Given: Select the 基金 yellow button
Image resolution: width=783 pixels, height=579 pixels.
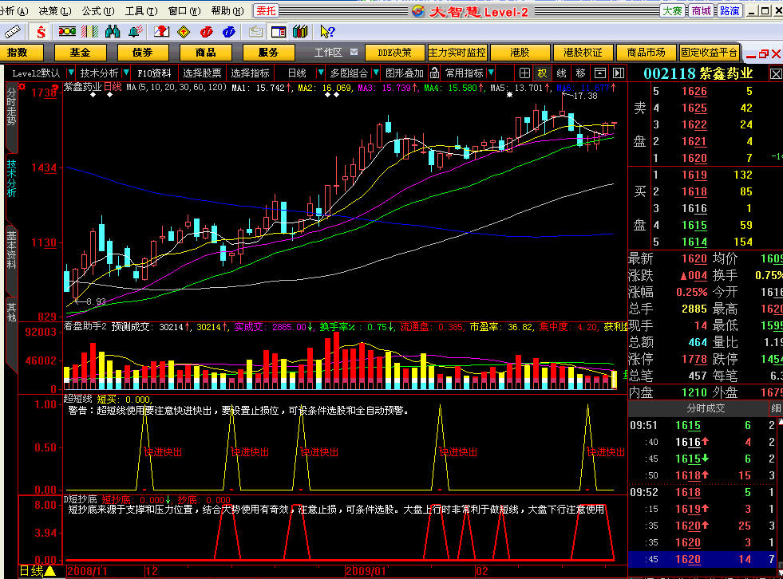Looking at the screenshot, I should pyautogui.click(x=80, y=53).
